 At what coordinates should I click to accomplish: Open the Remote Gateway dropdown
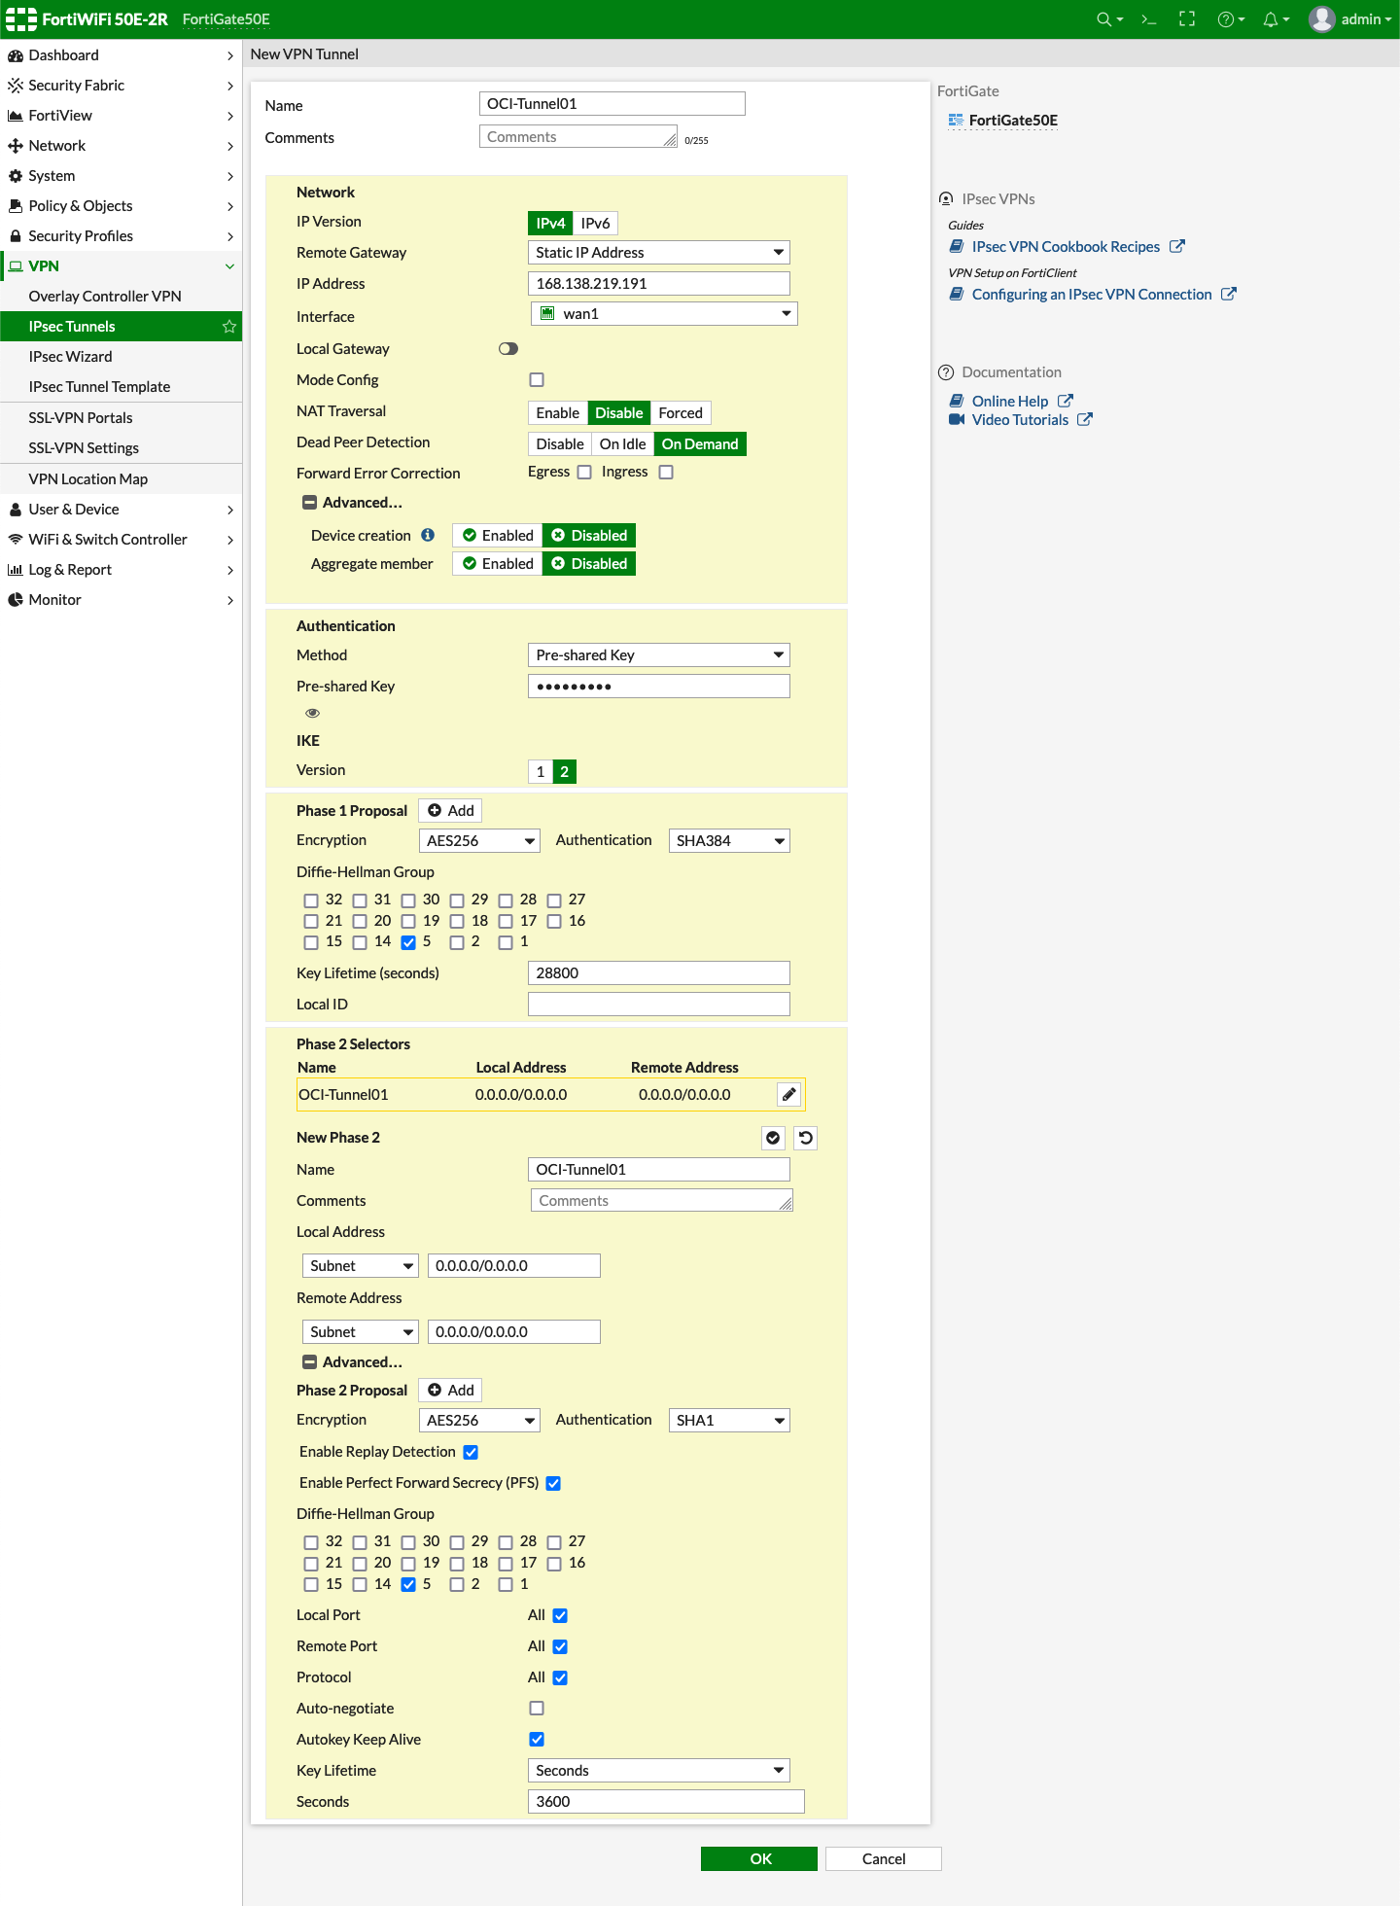pyautogui.click(x=659, y=253)
